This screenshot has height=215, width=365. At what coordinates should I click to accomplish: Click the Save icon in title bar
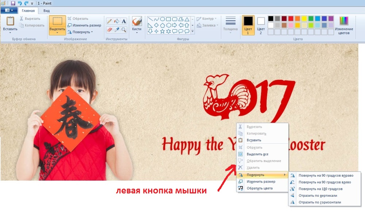tap(13, 3)
